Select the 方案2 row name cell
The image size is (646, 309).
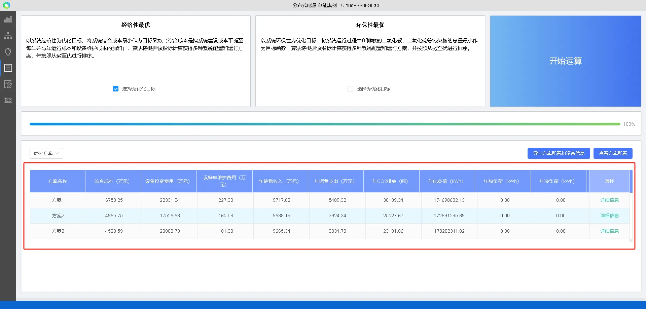click(x=58, y=216)
